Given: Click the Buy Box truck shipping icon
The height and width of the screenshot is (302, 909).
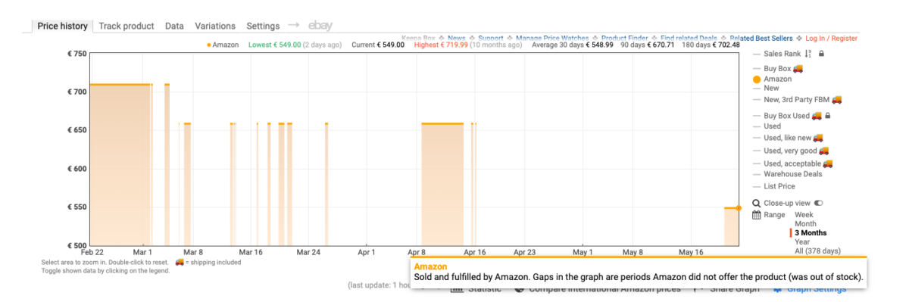Looking at the screenshot, I should tap(798, 68).
